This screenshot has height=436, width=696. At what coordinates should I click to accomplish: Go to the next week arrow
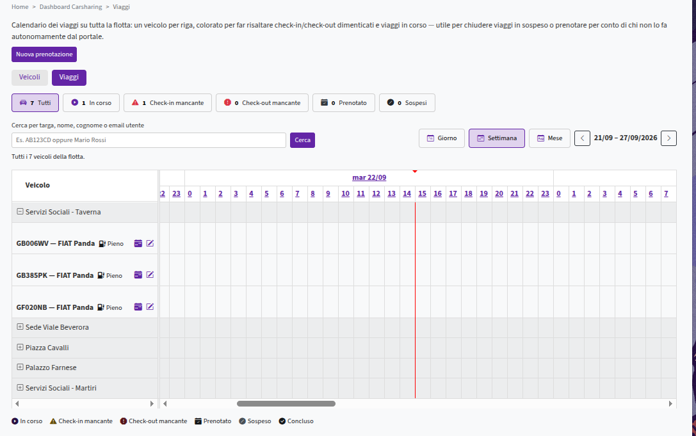(668, 138)
